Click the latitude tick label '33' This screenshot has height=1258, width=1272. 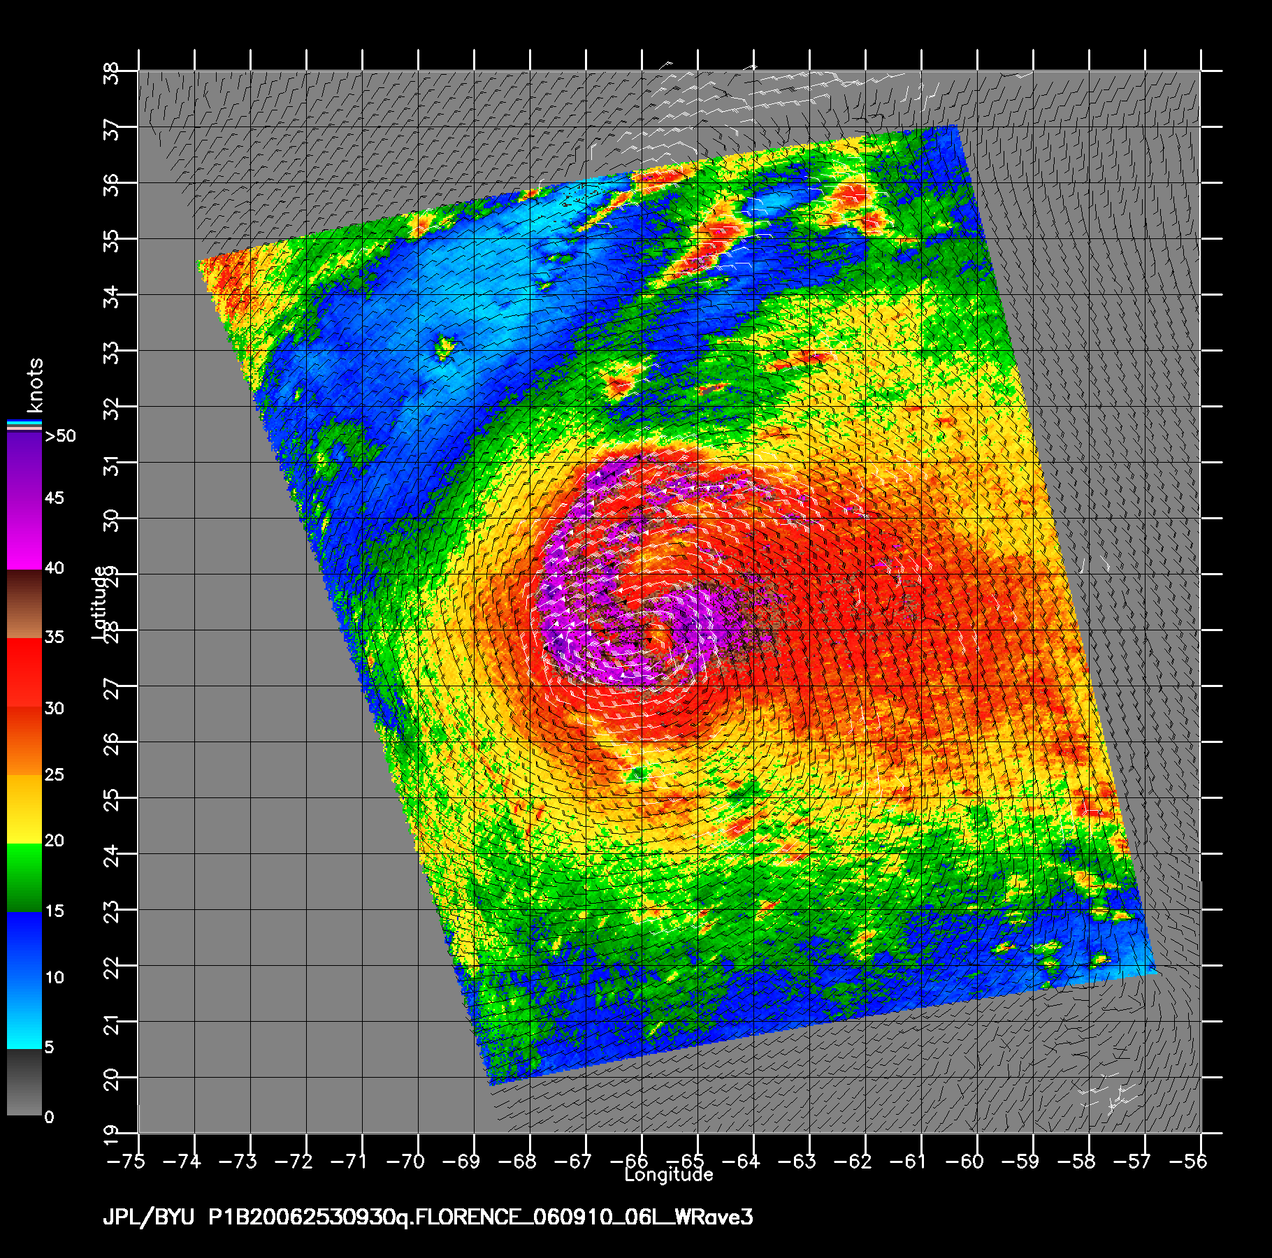[112, 353]
